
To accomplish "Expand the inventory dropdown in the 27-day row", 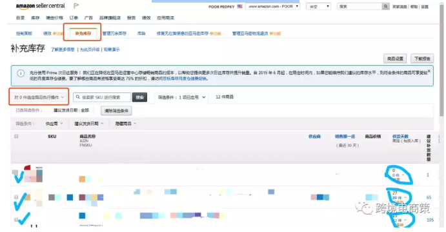I will click(400, 197).
